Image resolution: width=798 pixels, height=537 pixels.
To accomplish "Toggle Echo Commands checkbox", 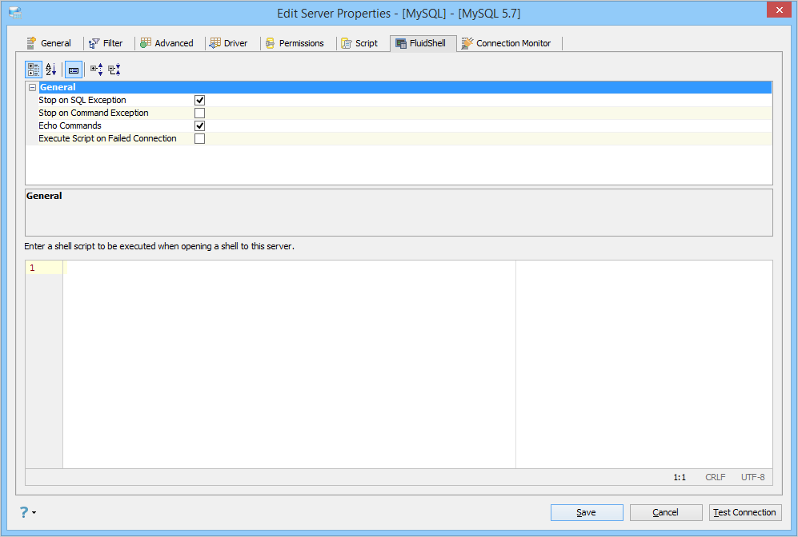I will (199, 125).
